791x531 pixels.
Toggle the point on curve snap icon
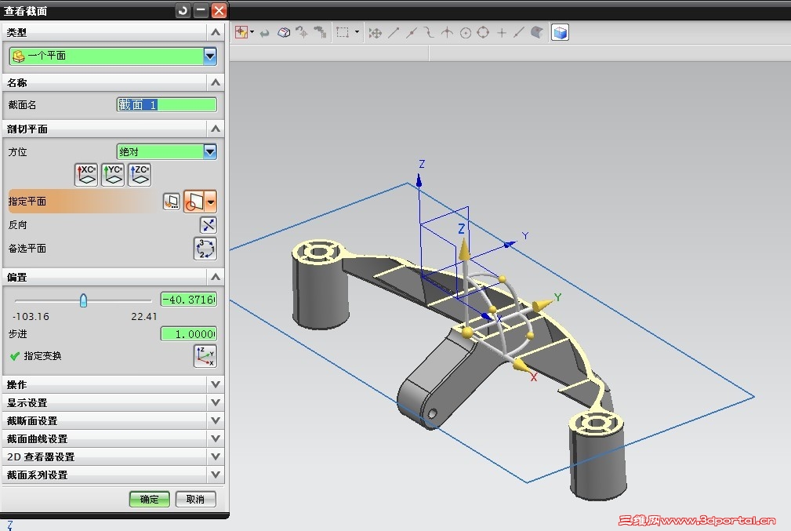pyautogui.click(x=519, y=33)
